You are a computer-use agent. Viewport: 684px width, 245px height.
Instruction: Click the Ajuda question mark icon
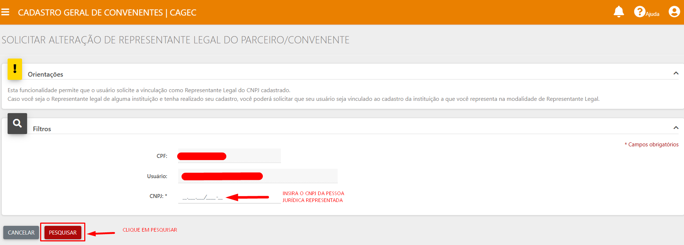point(639,12)
